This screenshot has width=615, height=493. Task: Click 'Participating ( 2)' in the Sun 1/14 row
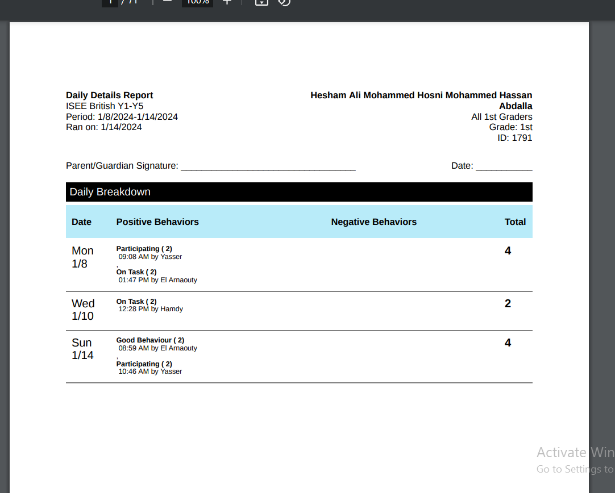click(x=144, y=364)
